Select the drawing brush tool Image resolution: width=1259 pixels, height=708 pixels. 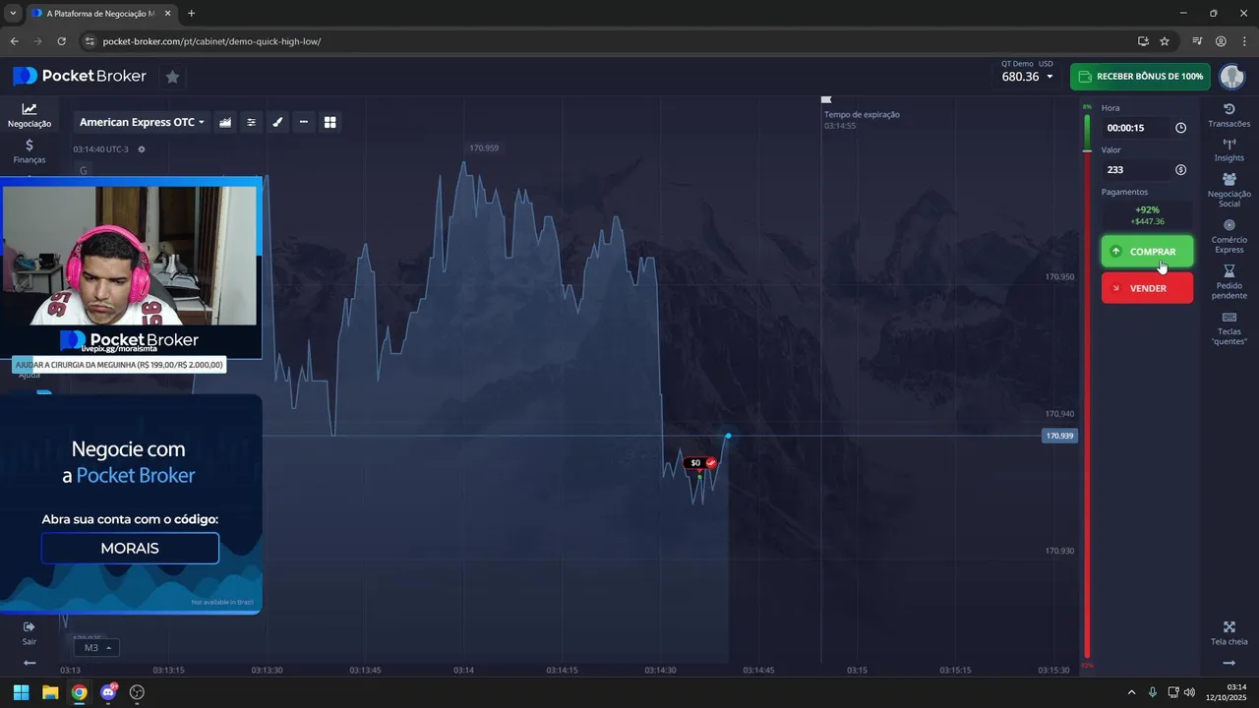click(277, 122)
